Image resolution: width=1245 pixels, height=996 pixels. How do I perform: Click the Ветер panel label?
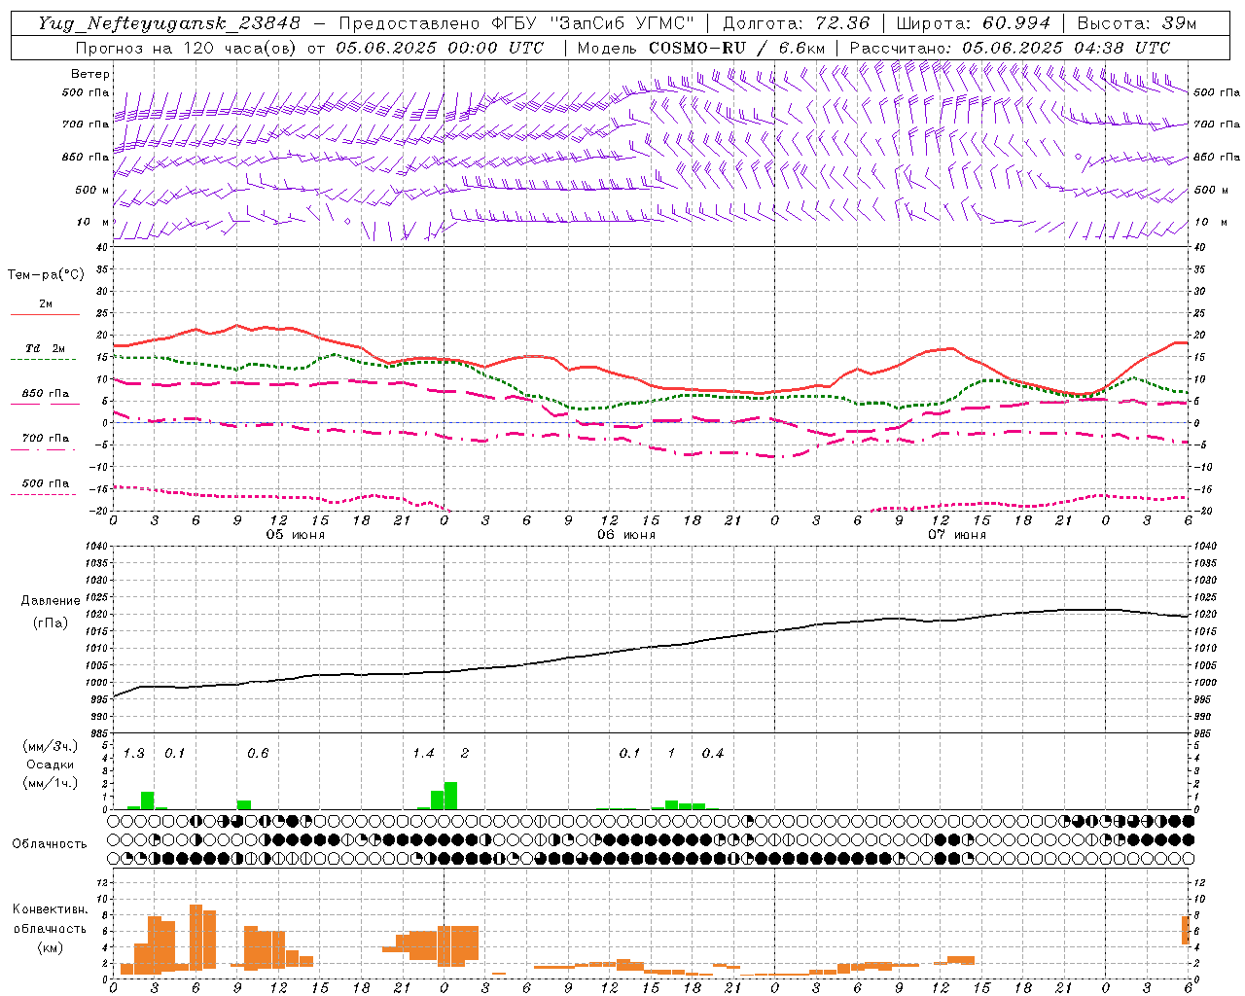tap(90, 74)
